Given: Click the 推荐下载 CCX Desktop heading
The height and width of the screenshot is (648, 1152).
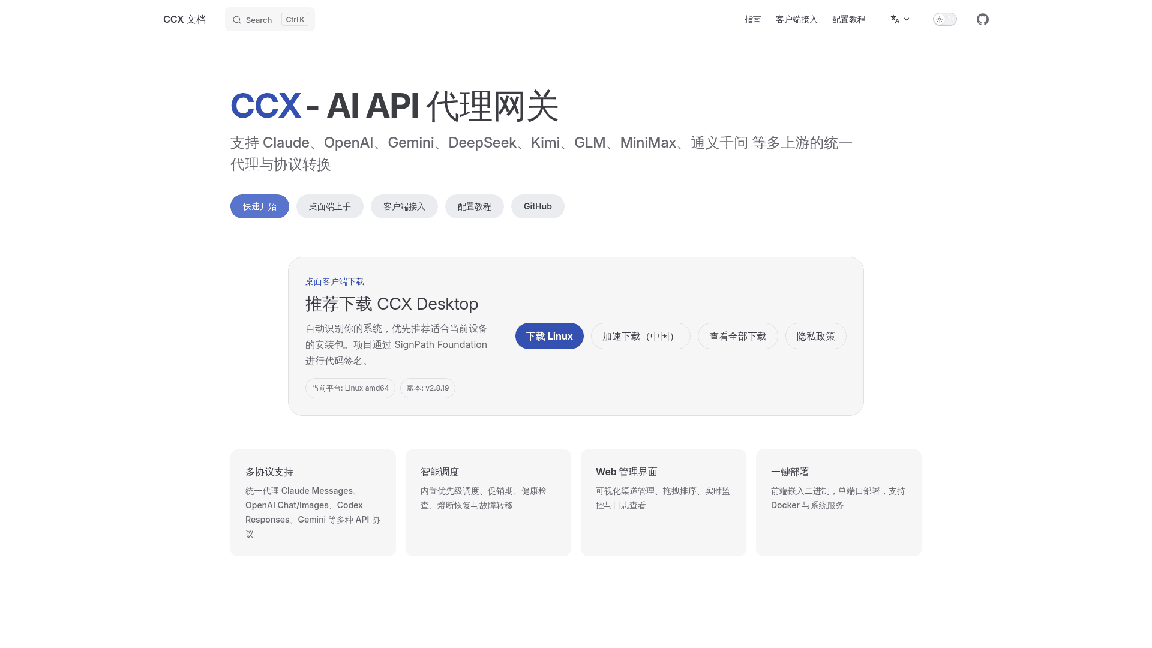Looking at the screenshot, I should point(392,304).
